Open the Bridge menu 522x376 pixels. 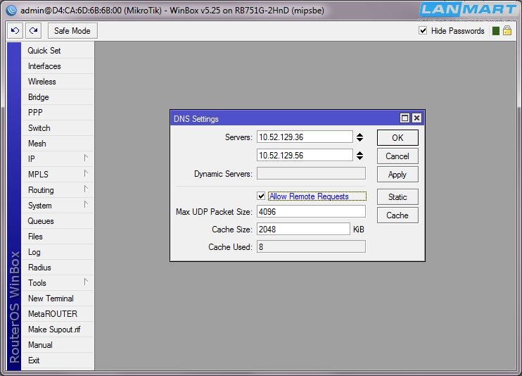(57, 97)
